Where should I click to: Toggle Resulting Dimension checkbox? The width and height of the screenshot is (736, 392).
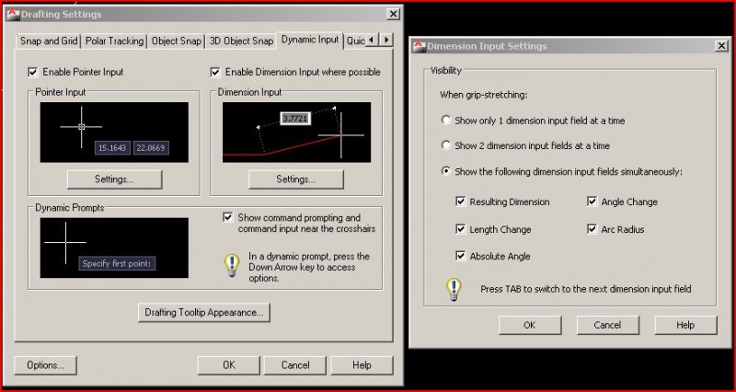tap(461, 202)
